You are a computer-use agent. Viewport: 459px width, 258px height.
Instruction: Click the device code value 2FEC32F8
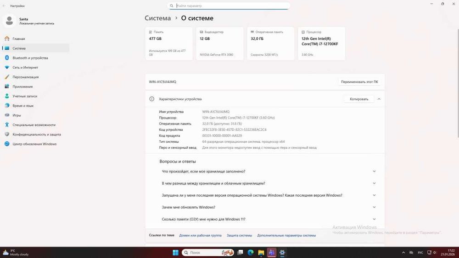234,129
